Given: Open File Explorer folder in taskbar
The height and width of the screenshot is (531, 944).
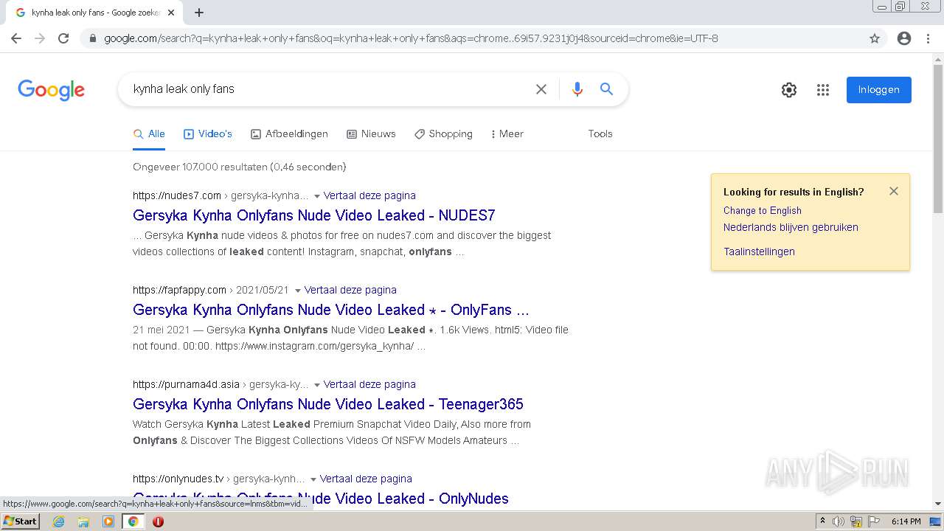Looking at the screenshot, I should (x=83, y=521).
